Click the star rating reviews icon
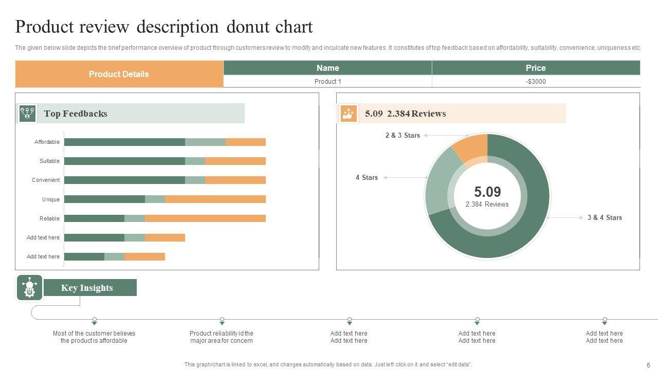Image resolution: width=658 pixels, height=370 pixels. pyautogui.click(x=349, y=113)
